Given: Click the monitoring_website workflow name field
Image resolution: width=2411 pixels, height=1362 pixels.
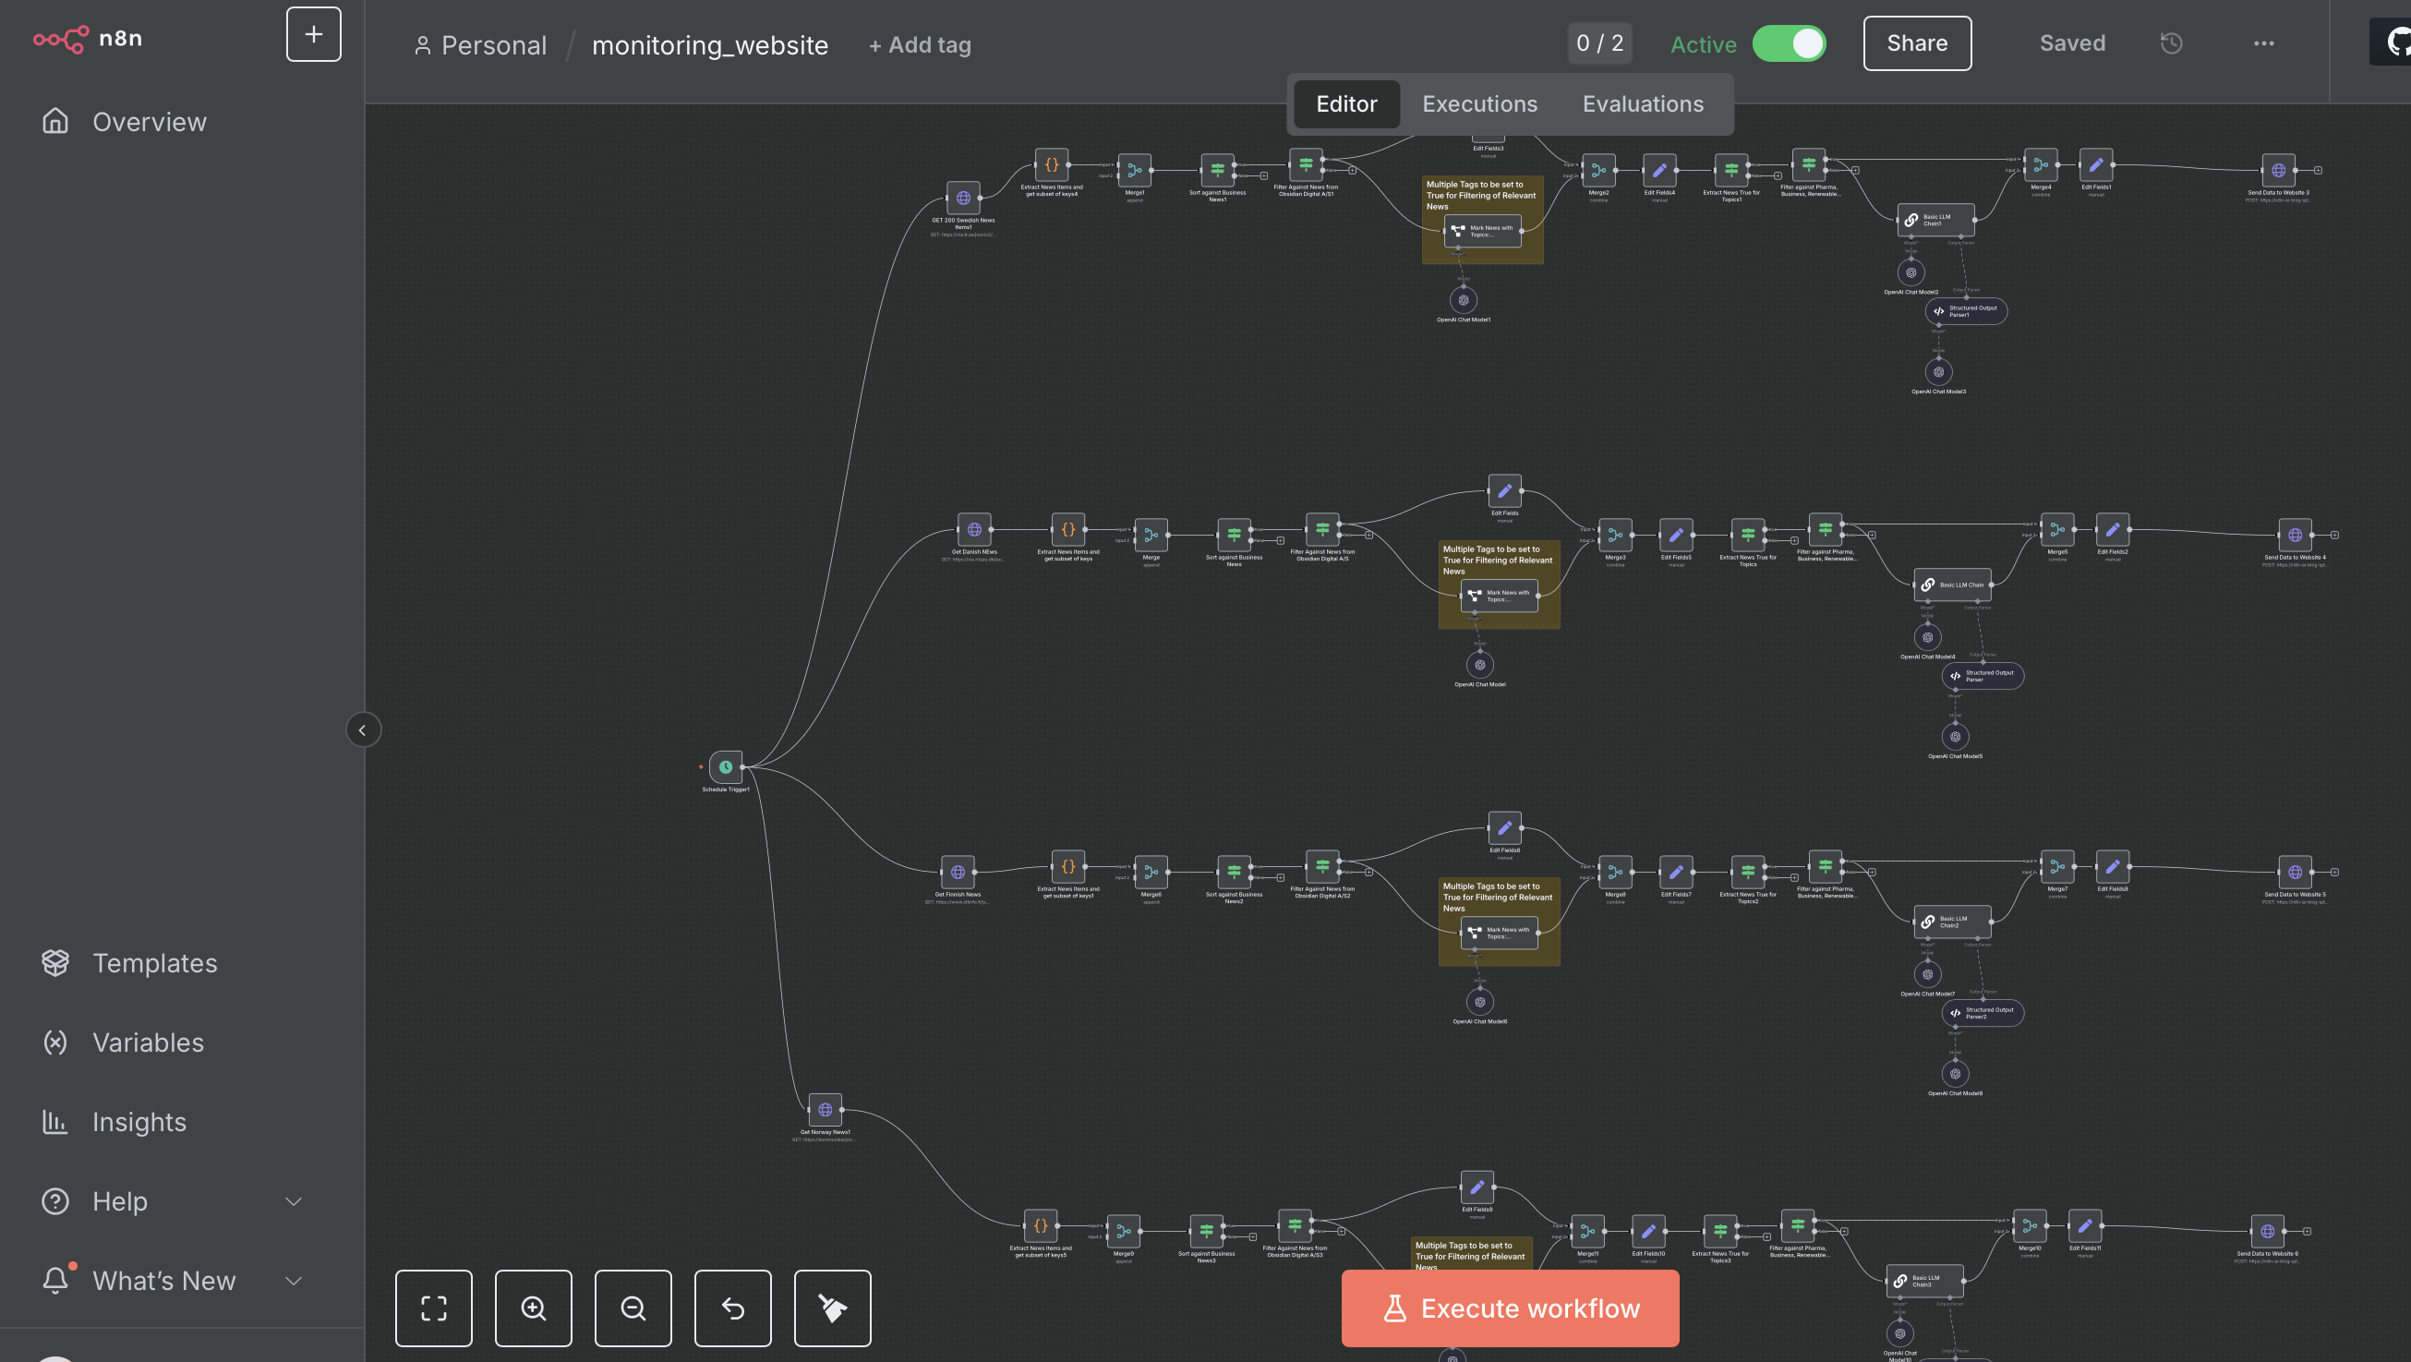Looking at the screenshot, I should click(709, 45).
